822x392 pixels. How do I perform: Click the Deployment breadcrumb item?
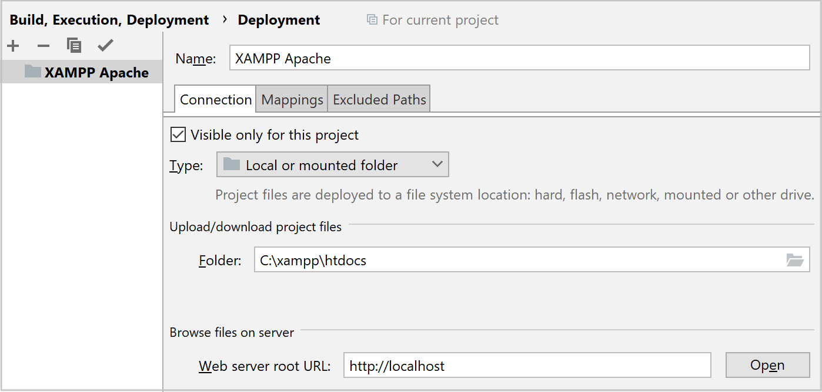[279, 20]
